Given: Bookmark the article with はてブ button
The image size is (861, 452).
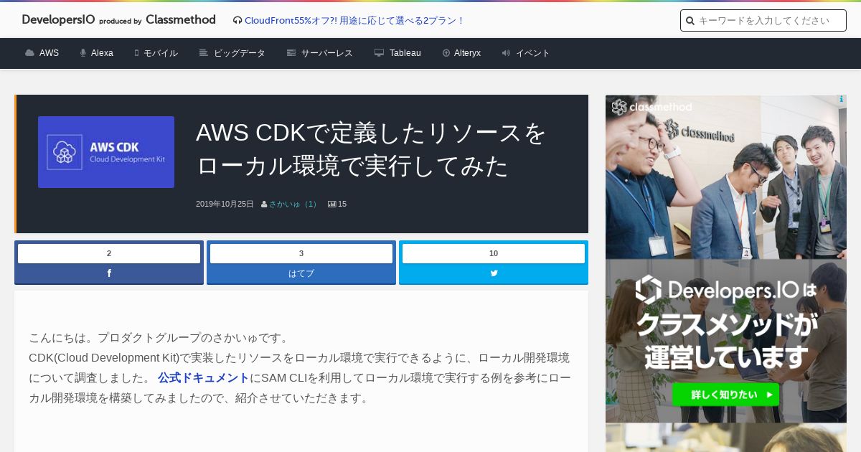Looking at the screenshot, I should coord(301,273).
